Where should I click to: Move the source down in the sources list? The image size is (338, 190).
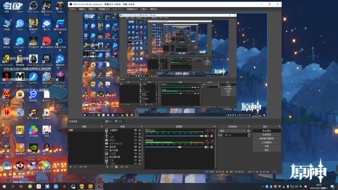pos(126,167)
